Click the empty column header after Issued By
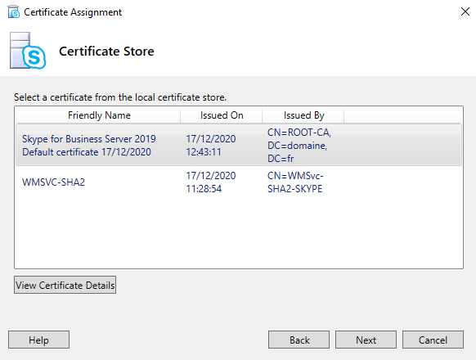This screenshot has height=360, width=476. pos(403,115)
